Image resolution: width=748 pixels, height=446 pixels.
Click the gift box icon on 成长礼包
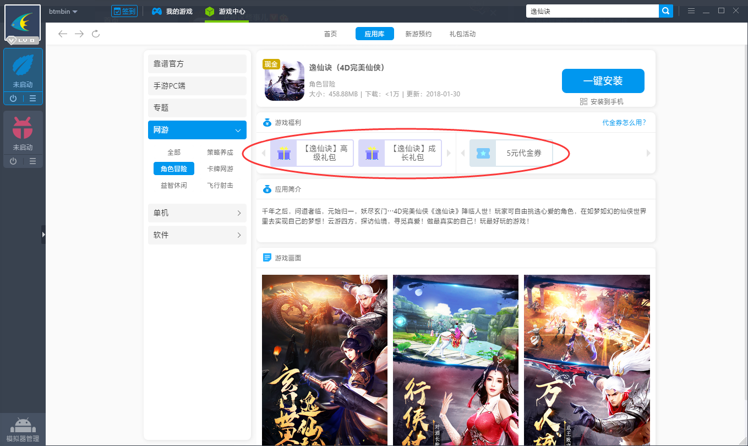click(372, 153)
